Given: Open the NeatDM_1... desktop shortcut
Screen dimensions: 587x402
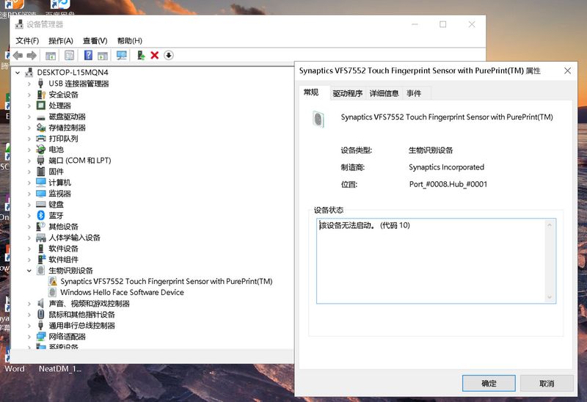Looking at the screenshot, I should [x=60, y=369].
